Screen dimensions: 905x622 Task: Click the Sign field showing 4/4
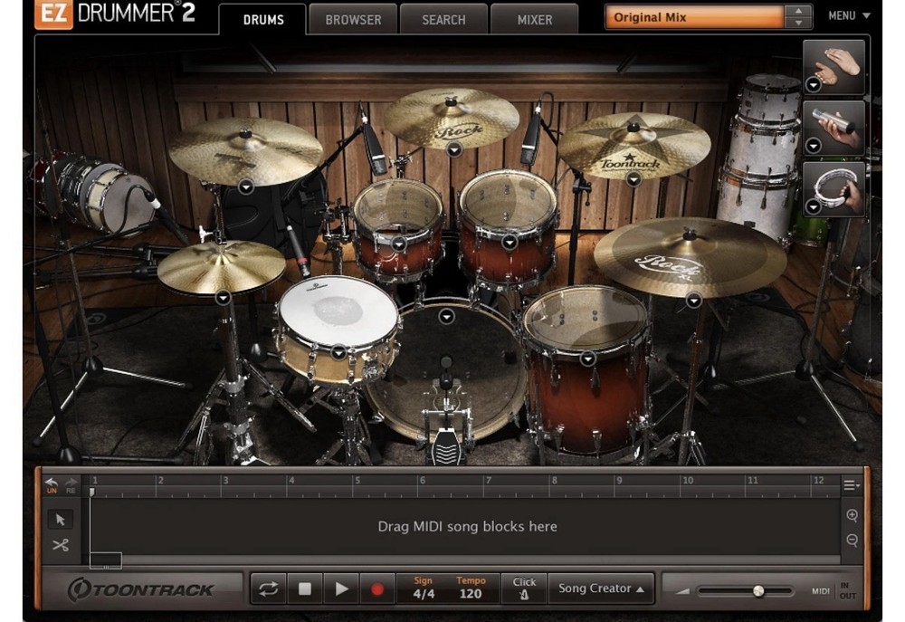click(x=423, y=593)
